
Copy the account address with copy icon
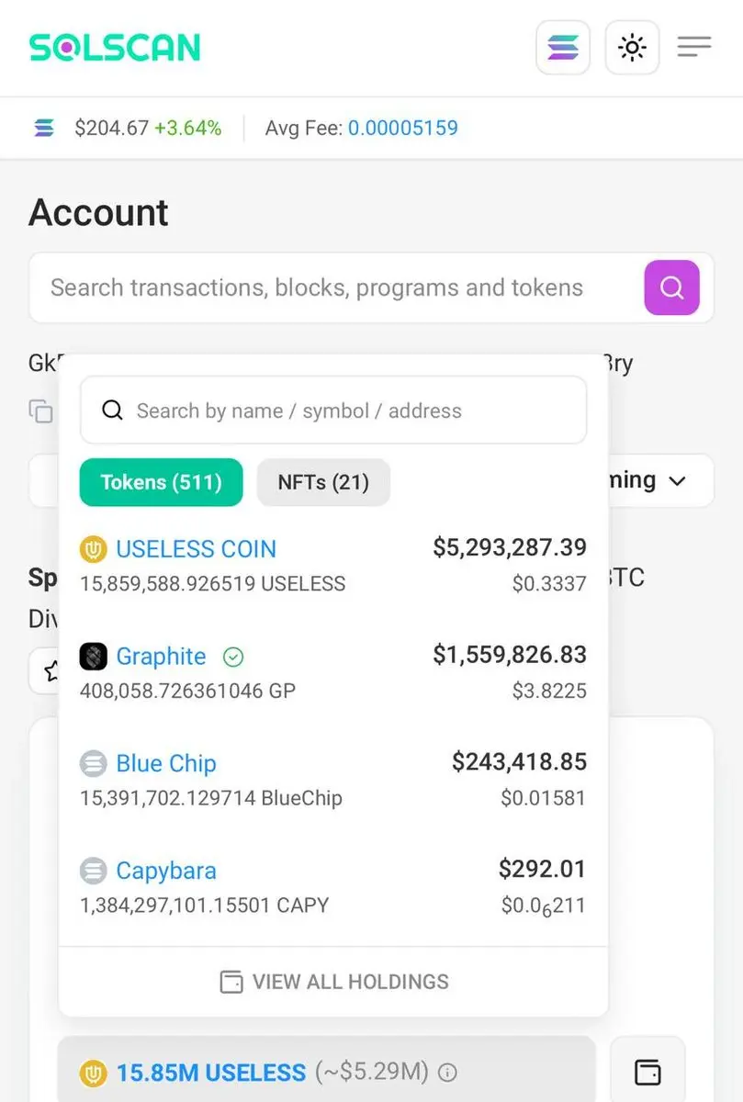click(40, 410)
